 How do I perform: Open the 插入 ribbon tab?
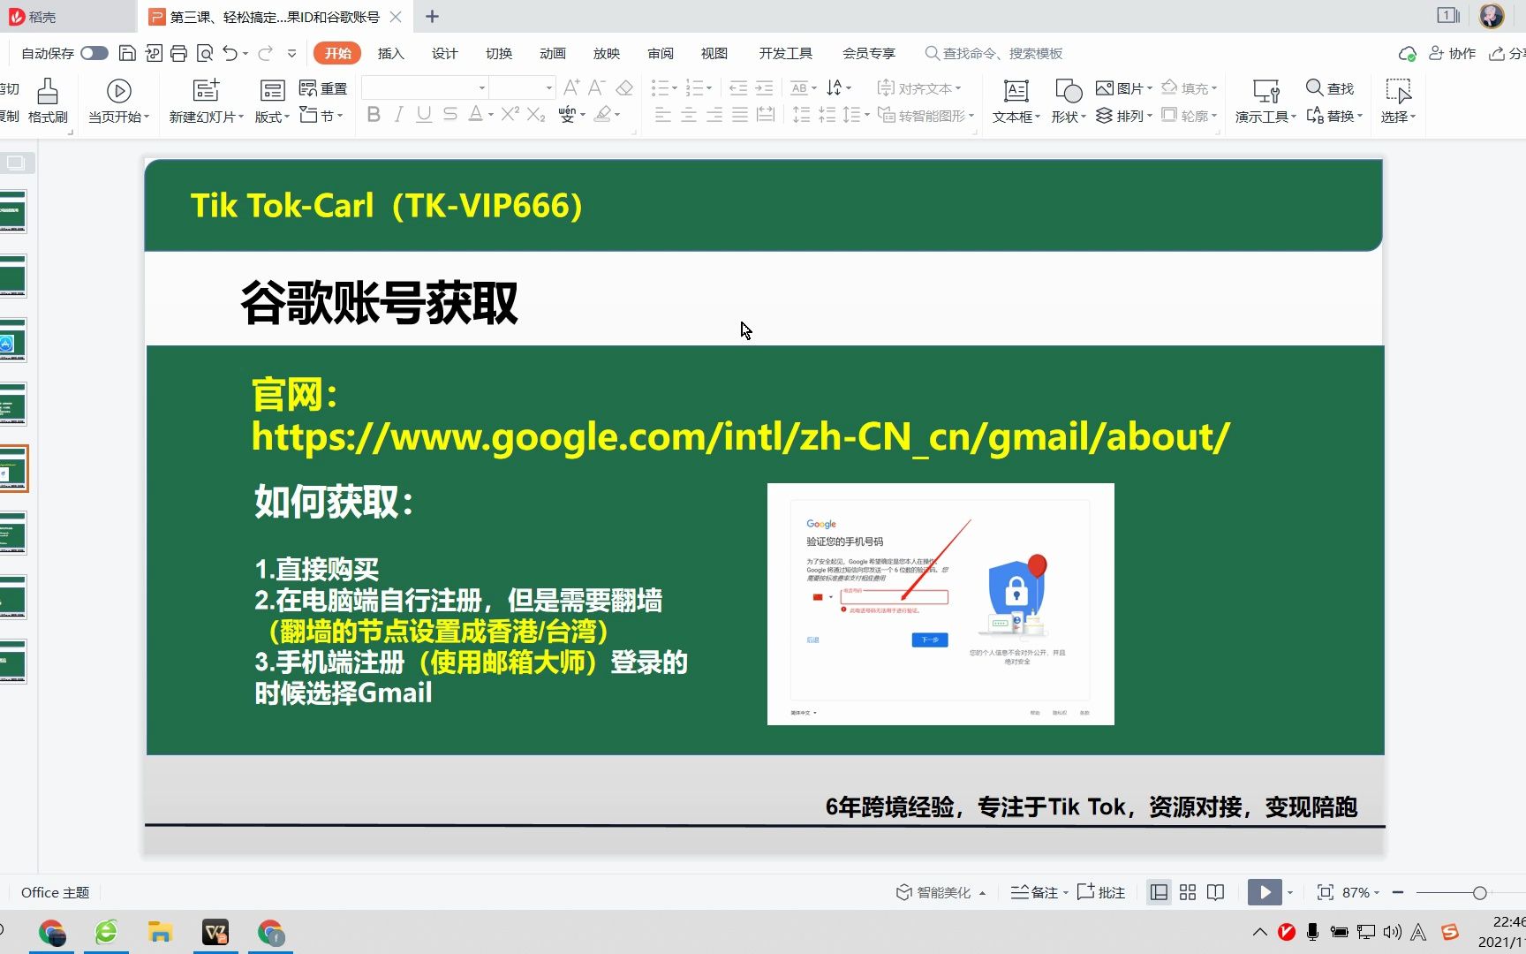click(390, 53)
